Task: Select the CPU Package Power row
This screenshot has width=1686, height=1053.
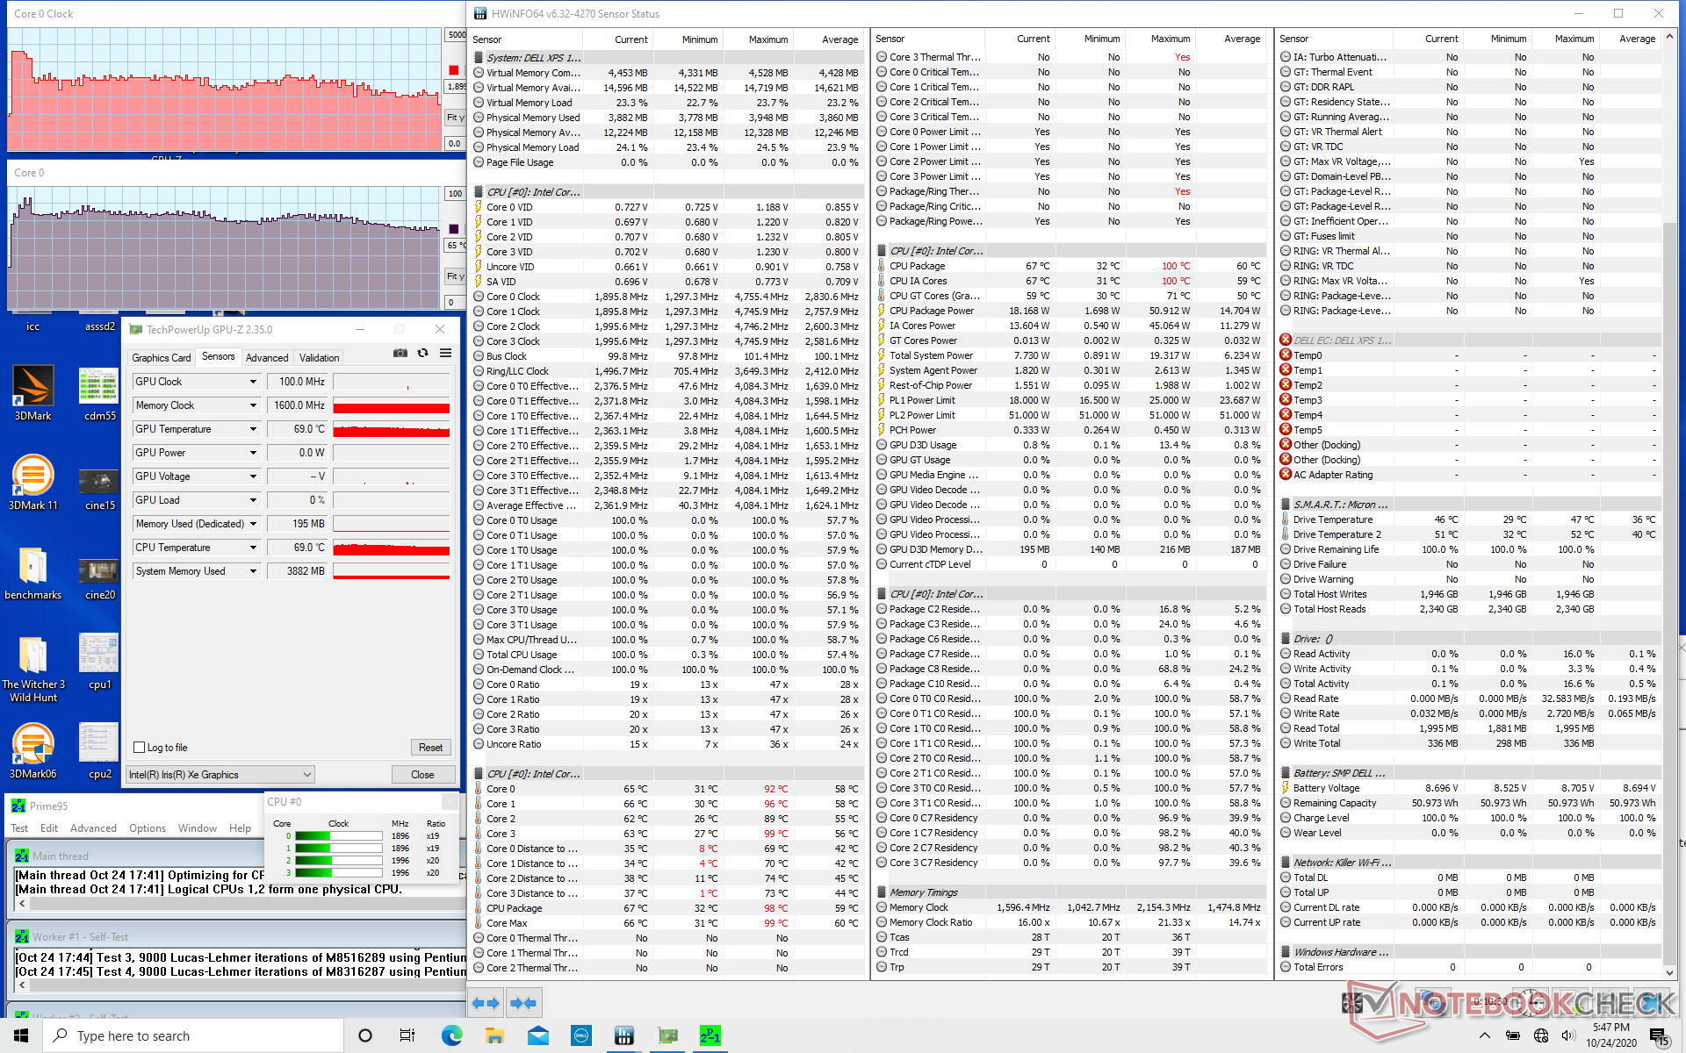Action: coord(1071,311)
